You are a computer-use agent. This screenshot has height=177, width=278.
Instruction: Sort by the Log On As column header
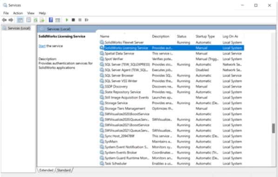(230, 36)
